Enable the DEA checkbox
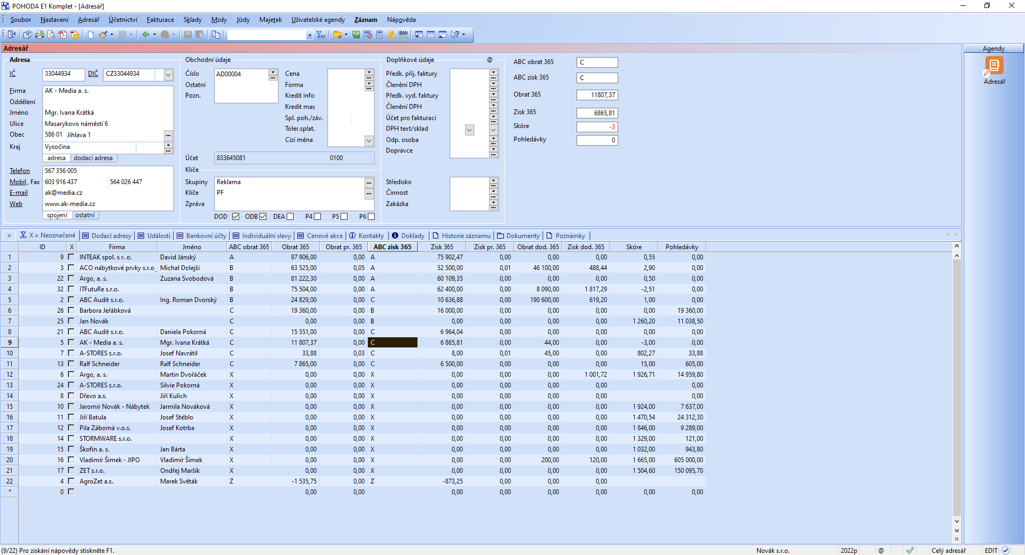 tap(290, 216)
